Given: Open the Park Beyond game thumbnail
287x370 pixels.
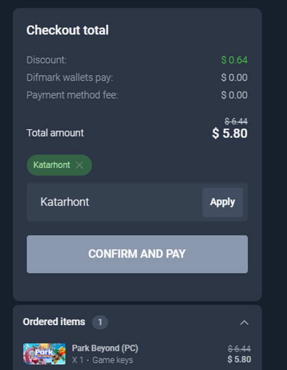Looking at the screenshot, I should click(x=44, y=354).
